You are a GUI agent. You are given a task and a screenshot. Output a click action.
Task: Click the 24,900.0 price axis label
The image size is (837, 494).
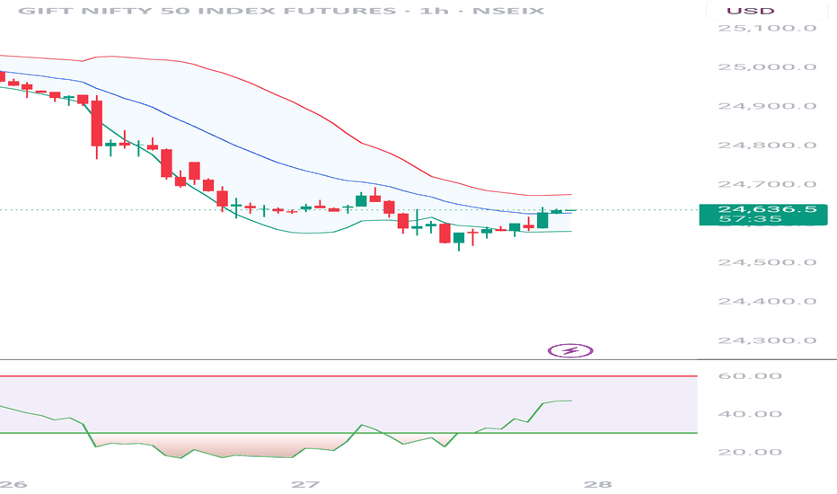(x=767, y=106)
